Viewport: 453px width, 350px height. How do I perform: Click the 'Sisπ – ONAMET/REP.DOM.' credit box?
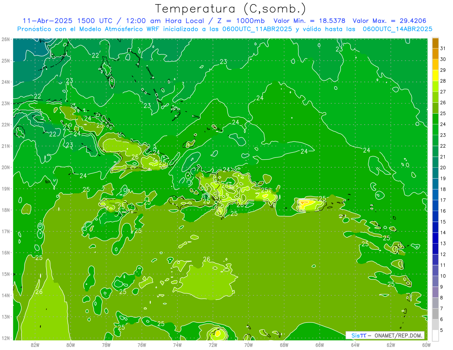point(385,335)
